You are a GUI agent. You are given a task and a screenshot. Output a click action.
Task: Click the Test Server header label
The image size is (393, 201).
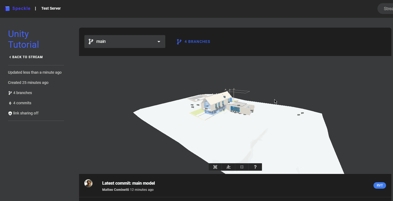tap(51, 9)
